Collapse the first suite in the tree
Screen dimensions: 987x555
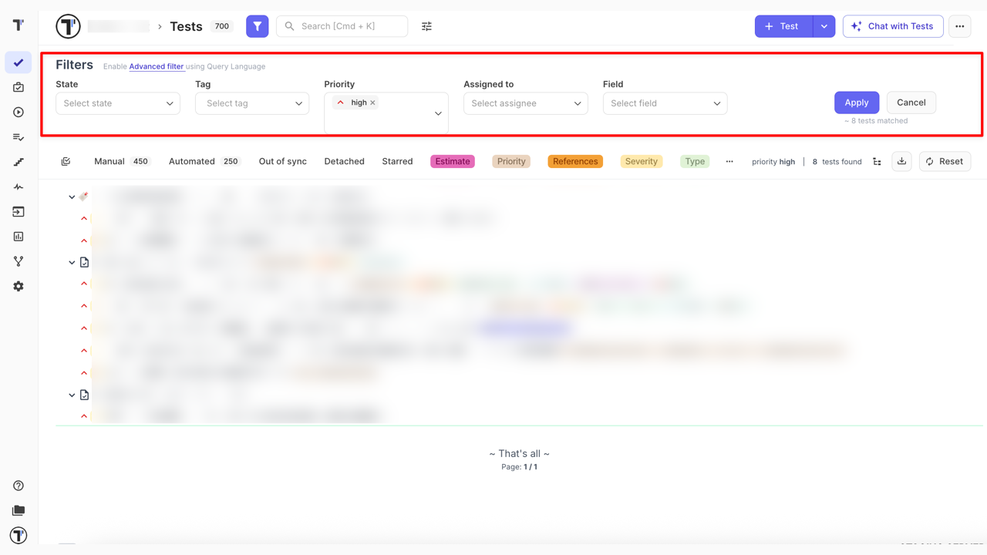(x=72, y=197)
